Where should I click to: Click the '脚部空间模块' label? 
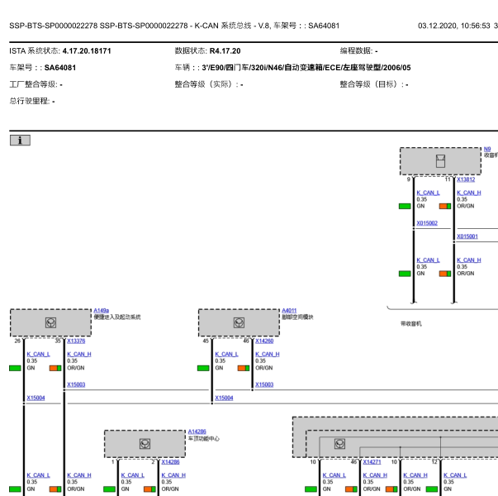point(297,317)
